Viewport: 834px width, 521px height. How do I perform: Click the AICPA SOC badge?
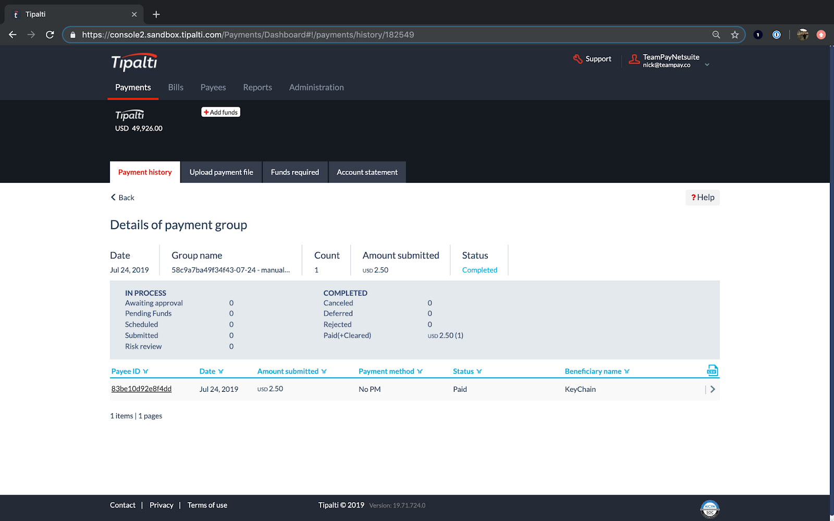[x=709, y=509]
